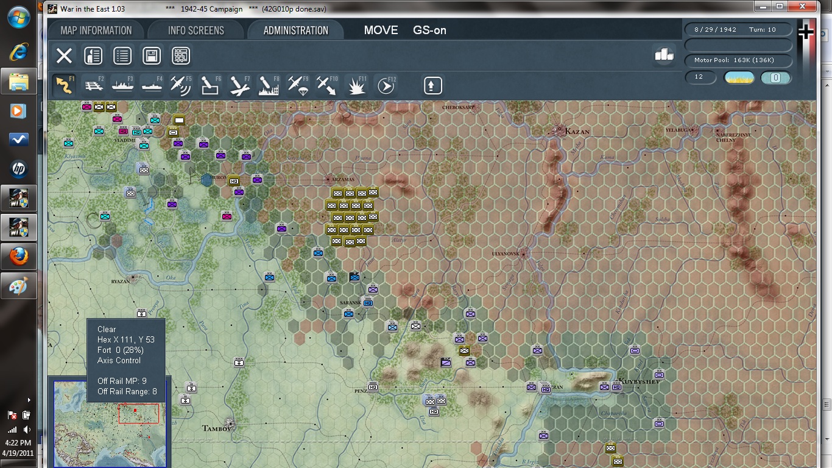
Task: Open the Windows Start button
Action: (x=18, y=17)
